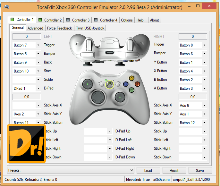Open the A Button dropdown showing Button 3
Viewport: 220px width, 186px height.
coord(193,89)
